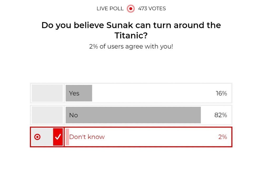Click the empty selector box beside No
The width and height of the screenshot is (258, 172).
[47, 115]
